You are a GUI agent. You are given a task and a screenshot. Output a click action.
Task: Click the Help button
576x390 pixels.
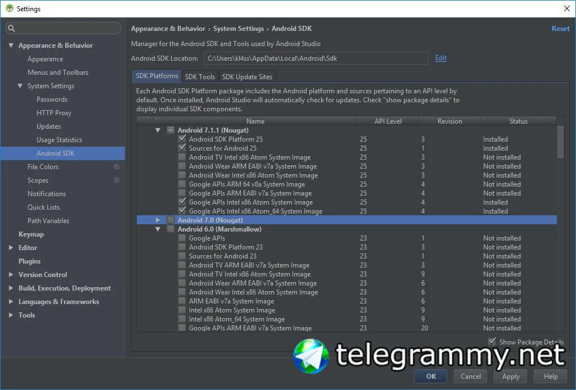pyautogui.click(x=550, y=376)
